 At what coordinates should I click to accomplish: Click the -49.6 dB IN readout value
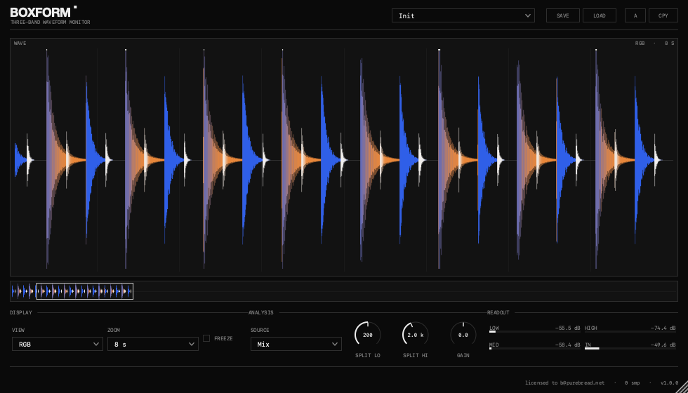pyautogui.click(x=663, y=345)
